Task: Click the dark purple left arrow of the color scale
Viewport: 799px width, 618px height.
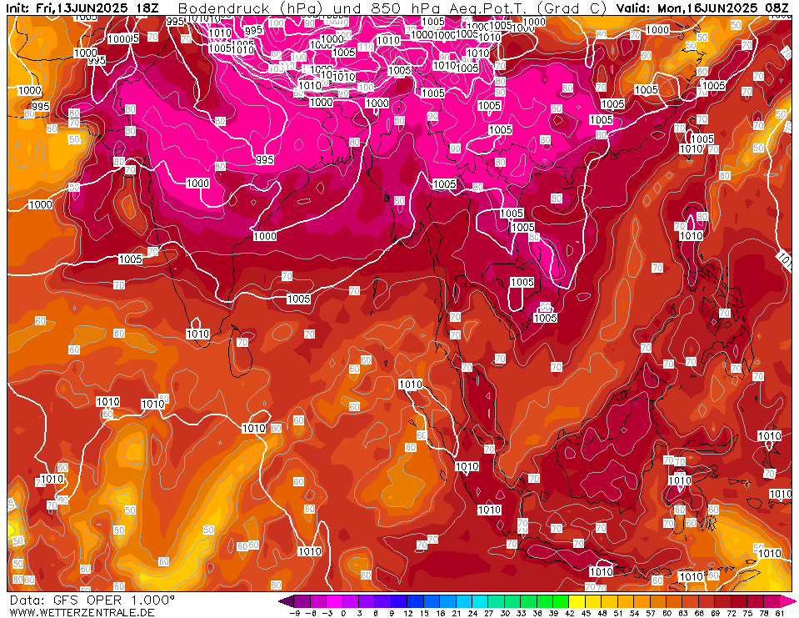Action: click(287, 601)
